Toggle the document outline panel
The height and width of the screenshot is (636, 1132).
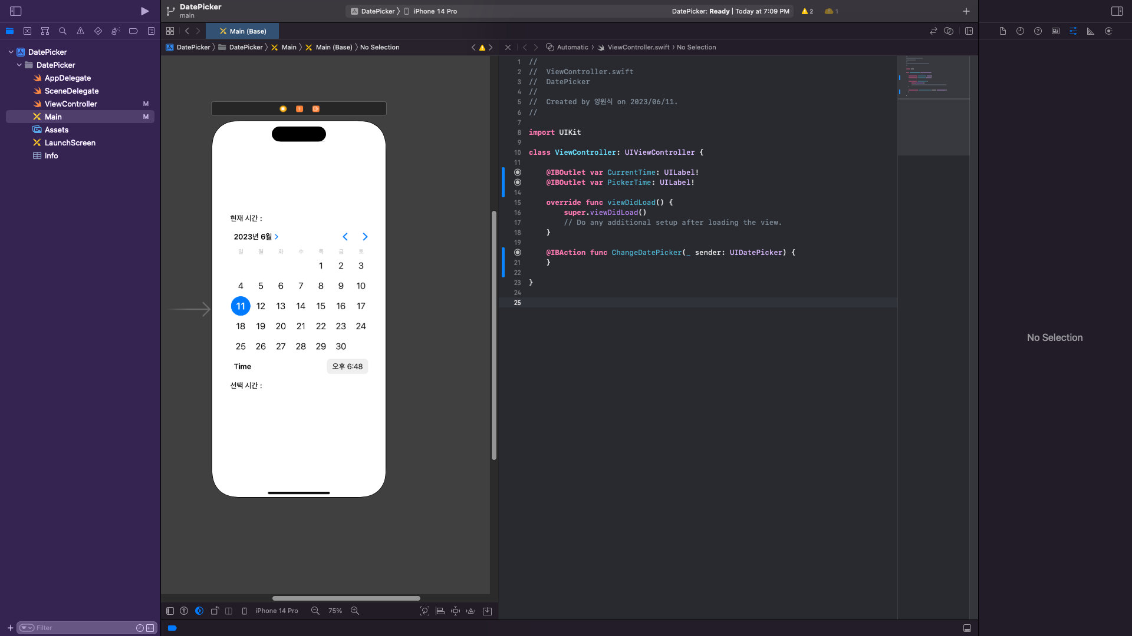(x=170, y=611)
